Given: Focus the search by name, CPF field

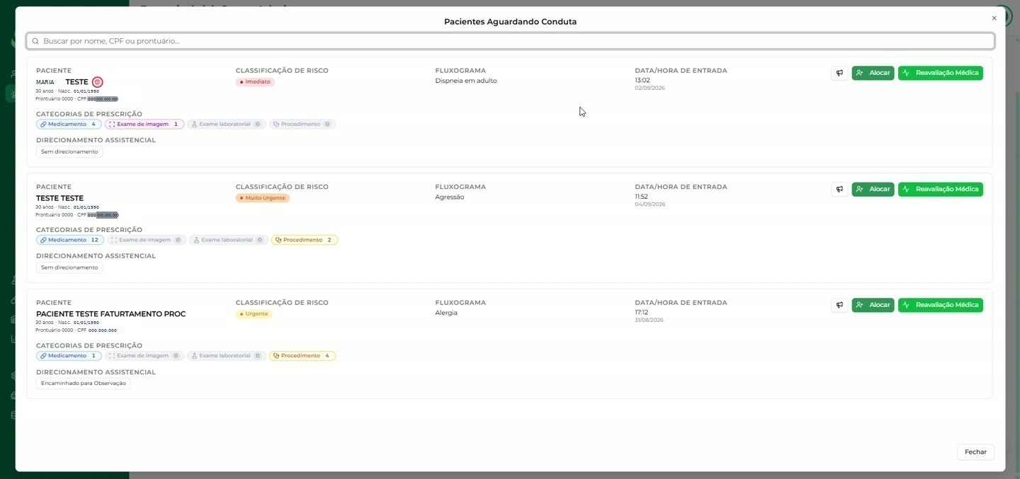Looking at the screenshot, I should point(510,41).
